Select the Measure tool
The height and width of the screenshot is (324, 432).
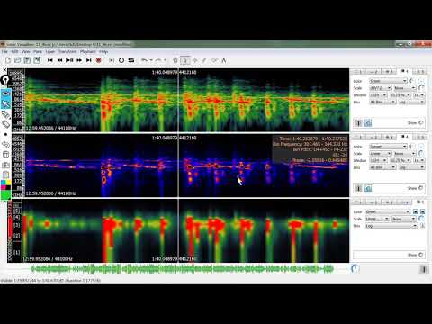pyautogui.click(x=224, y=60)
